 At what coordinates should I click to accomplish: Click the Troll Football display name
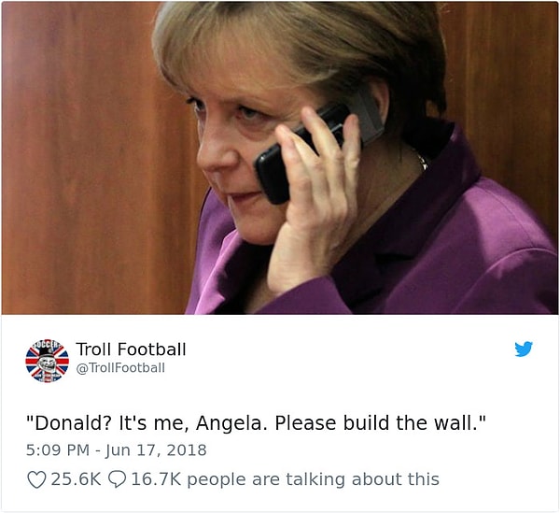[x=131, y=349]
